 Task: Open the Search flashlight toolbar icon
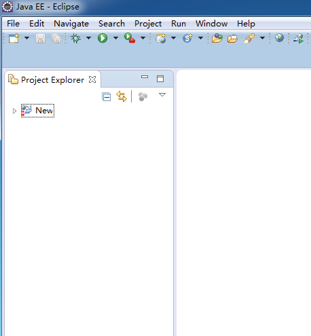[249, 38]
